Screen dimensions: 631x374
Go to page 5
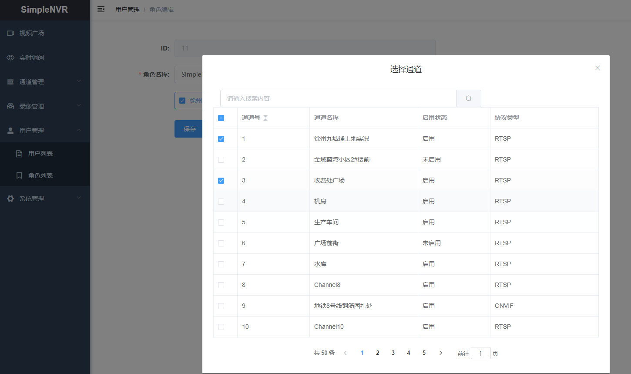click(x=424, y=353)
